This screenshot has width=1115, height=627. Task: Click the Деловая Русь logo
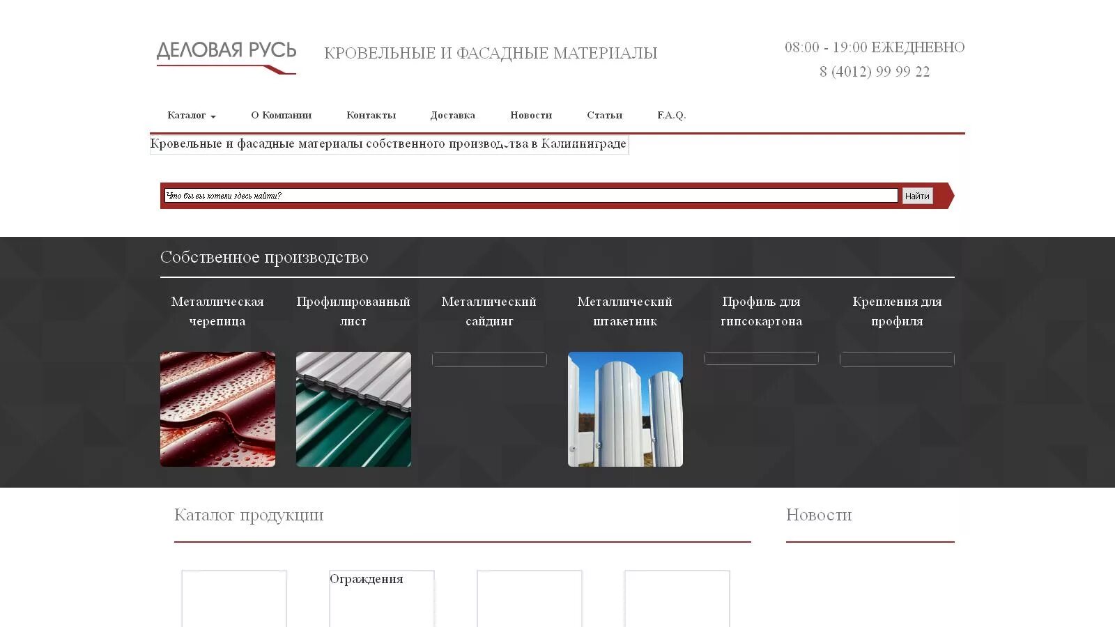pos(226,56)
